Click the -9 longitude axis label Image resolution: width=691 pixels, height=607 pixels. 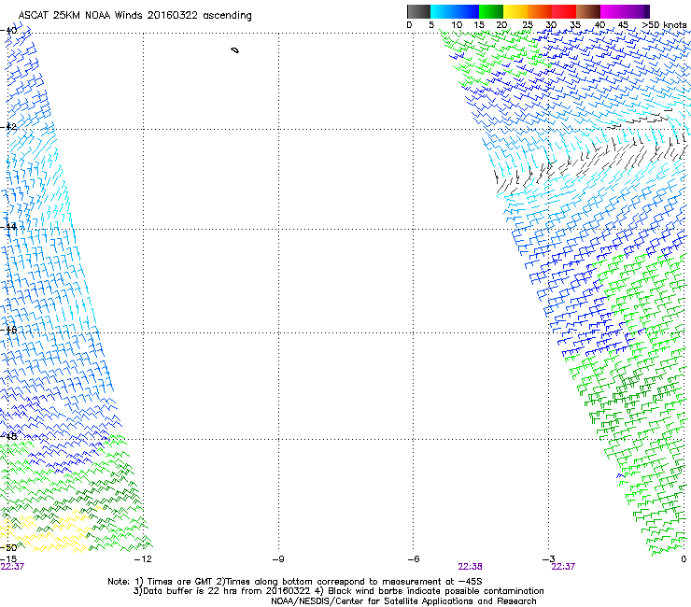(278, 559)
